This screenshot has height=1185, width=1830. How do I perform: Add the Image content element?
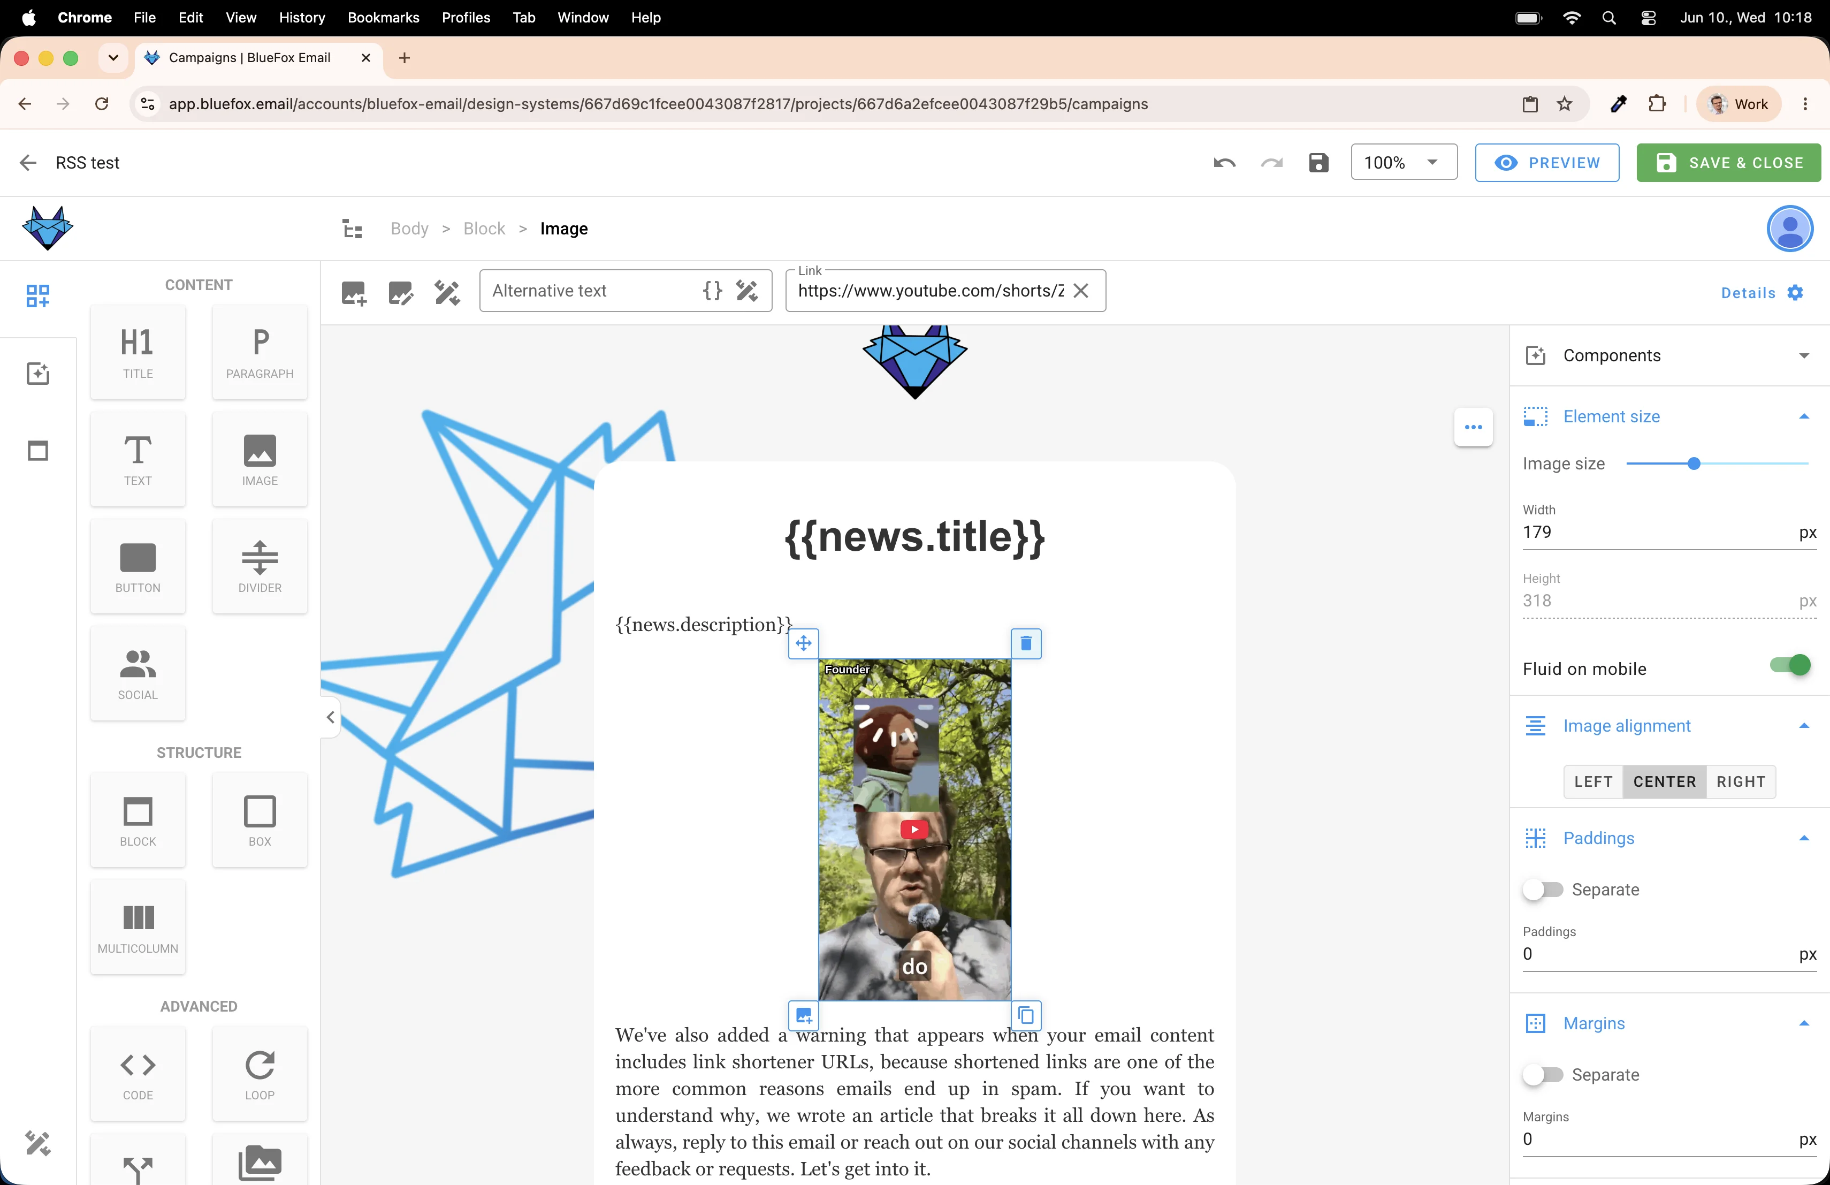pos(260,459)
